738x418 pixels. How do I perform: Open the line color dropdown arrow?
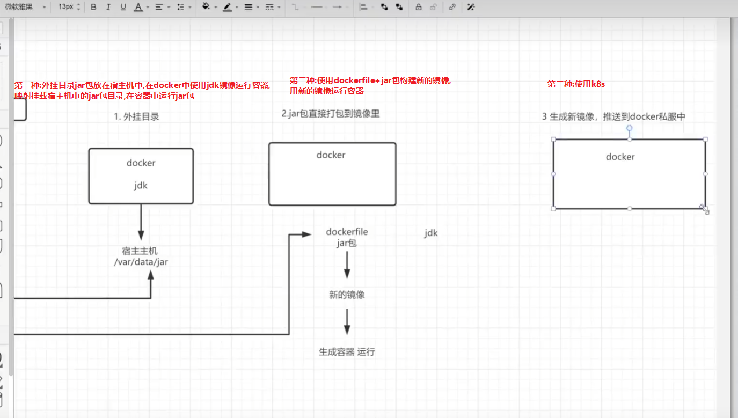point(237,8)
